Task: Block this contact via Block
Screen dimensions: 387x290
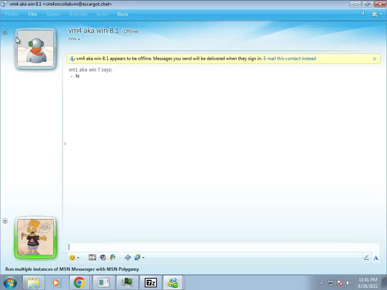Action: pos(123,14)
